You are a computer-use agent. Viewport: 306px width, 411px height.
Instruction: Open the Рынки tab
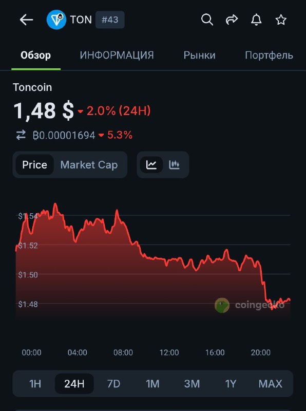[x=200, y=55]
